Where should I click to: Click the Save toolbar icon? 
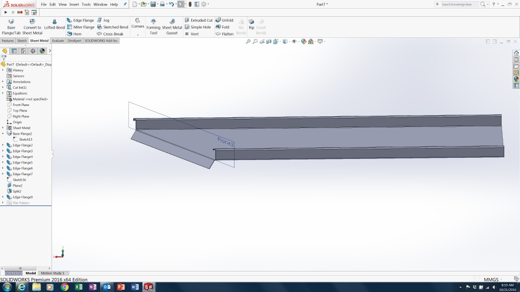[153, 4]
